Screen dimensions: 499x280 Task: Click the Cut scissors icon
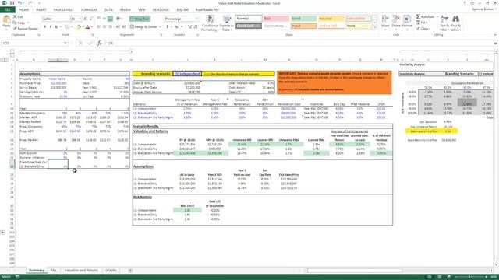coord(15,17)
